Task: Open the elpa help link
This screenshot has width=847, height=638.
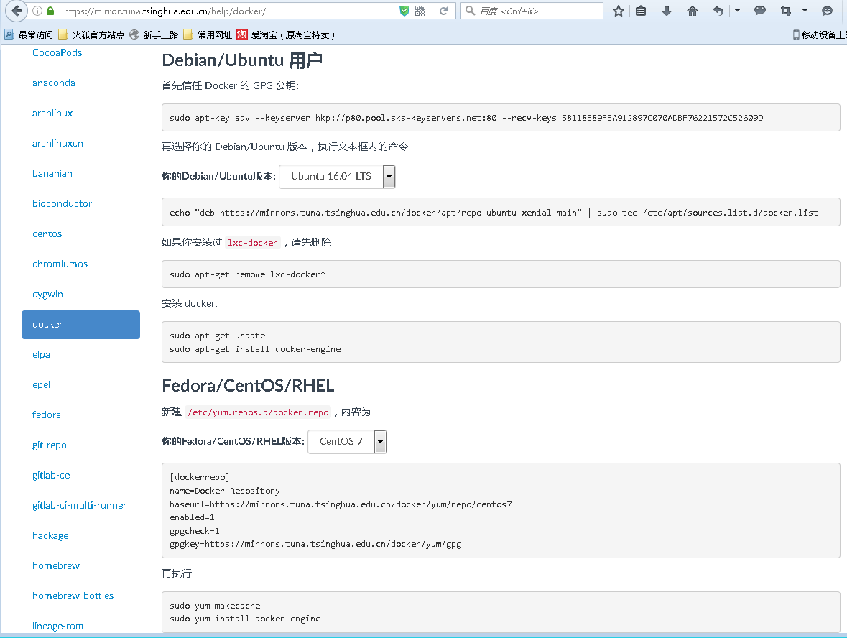Action: 41,355
